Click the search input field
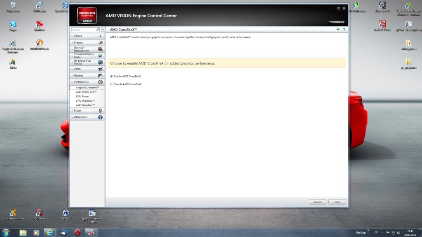Screen dimensions: 422x237 tap(83, 30)
